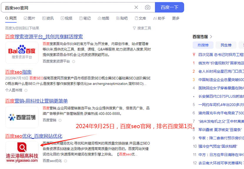Click the badge icon next to 个人图书馆
Screen dimensions: 244x169
pos(26,90)
